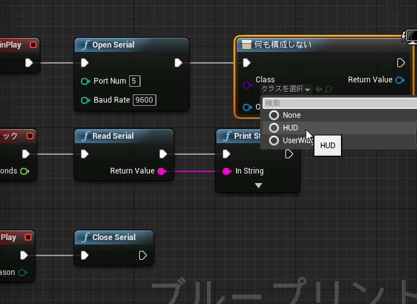Image resolution: width=417 pixels, height=304 pixels.
Task: Click Print String output execution pin
Action: click(289, 154)
